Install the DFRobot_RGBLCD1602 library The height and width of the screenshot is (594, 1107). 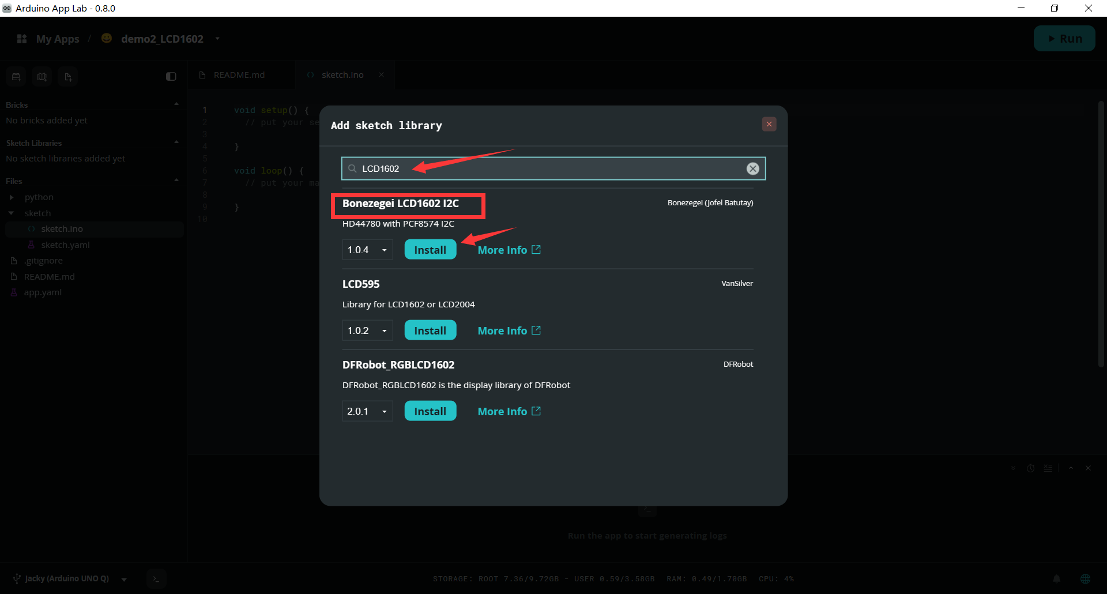coord(430,411)
